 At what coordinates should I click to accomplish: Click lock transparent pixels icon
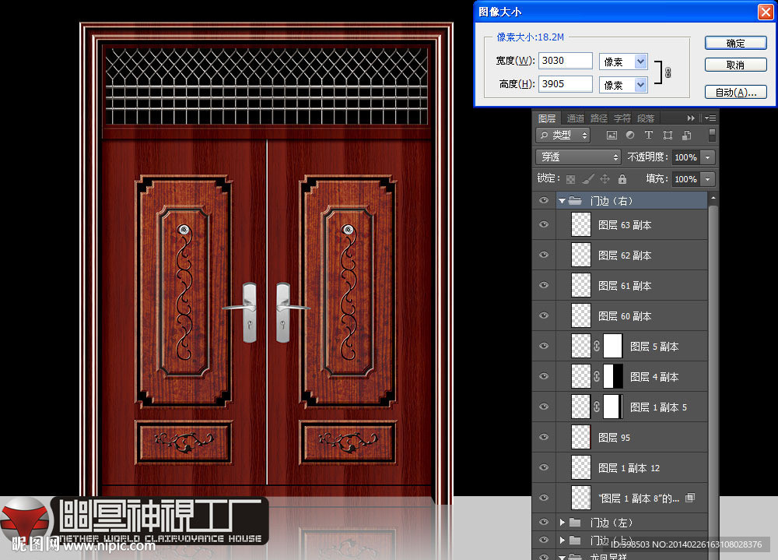(570, 179)
